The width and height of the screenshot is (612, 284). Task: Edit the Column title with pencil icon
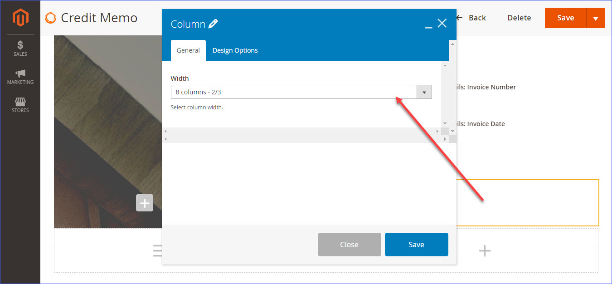[x=214, y=23]
